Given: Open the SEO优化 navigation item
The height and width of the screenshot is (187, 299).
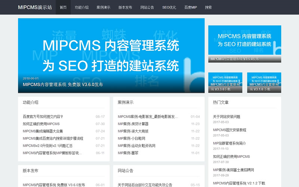Looking at the screenshot, I should click(169, 7).
